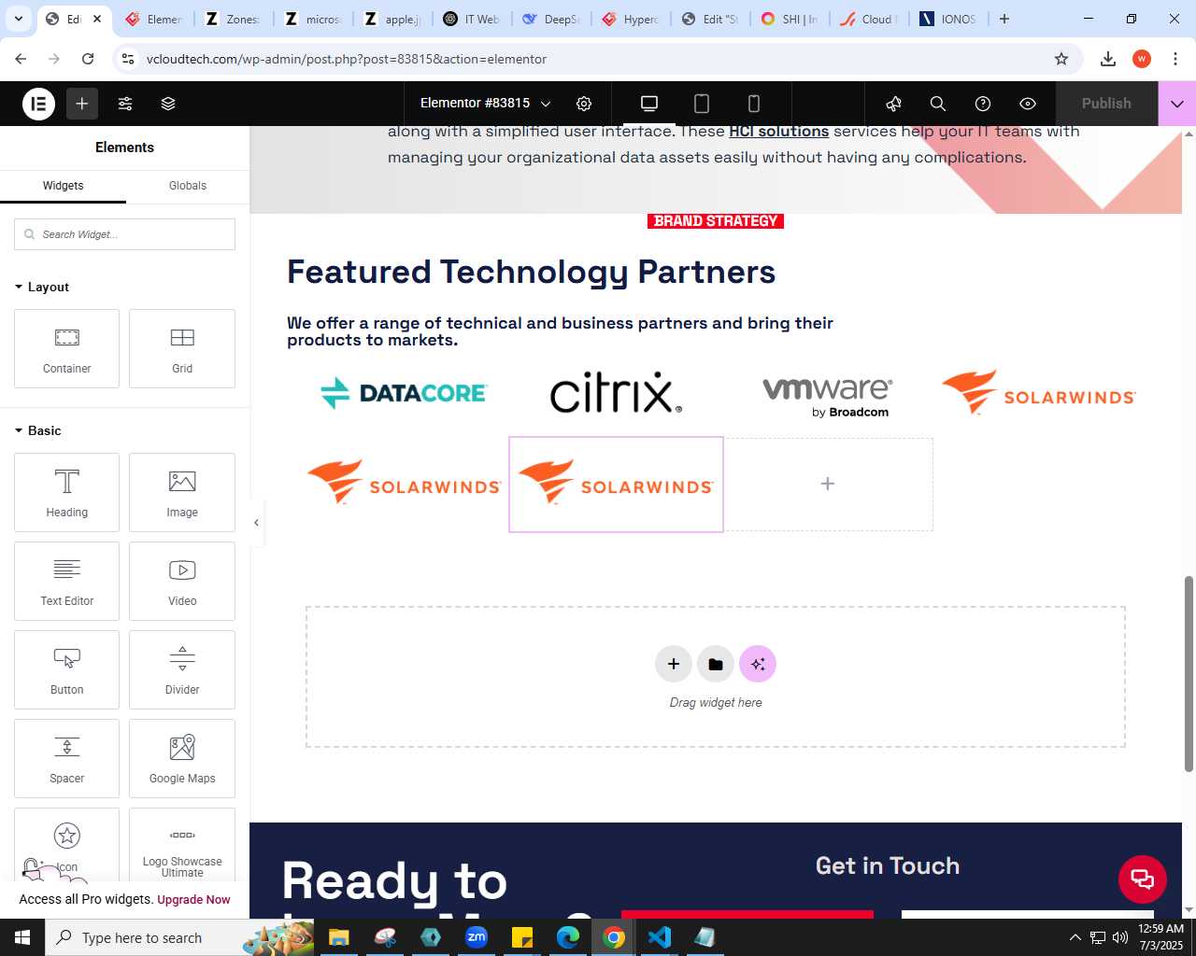Select the Heading widget
This screenshot has height=956, width=1196.
(66, 492)
